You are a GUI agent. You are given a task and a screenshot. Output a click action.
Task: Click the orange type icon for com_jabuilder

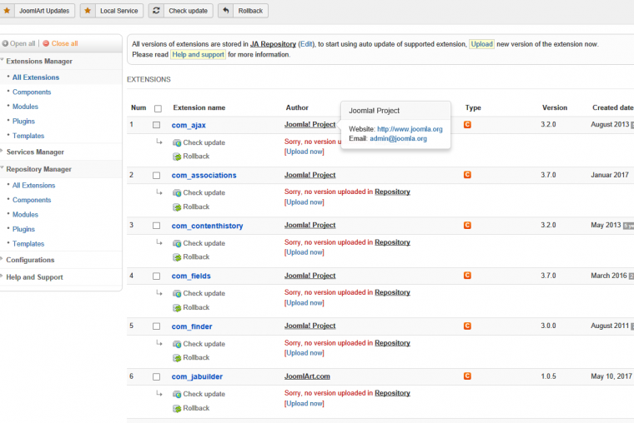coord(468,376)
